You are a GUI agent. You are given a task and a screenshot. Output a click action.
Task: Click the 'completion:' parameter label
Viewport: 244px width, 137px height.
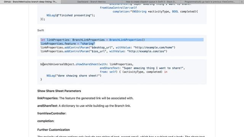click(46, 121)
